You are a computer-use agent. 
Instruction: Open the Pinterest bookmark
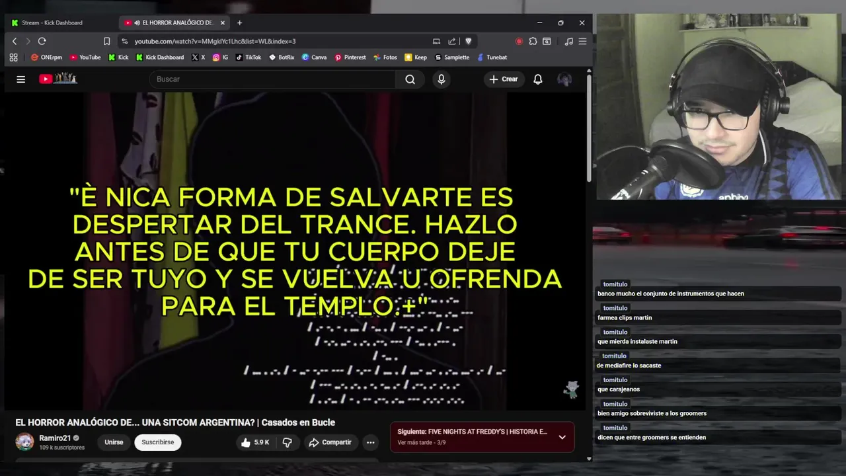(350, 58)
